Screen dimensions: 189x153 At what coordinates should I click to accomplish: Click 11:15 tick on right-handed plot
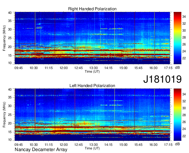coord(49,68)
